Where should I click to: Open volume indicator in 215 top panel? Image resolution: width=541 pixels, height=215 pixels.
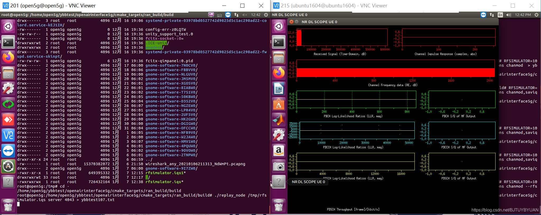pos(509,15)
